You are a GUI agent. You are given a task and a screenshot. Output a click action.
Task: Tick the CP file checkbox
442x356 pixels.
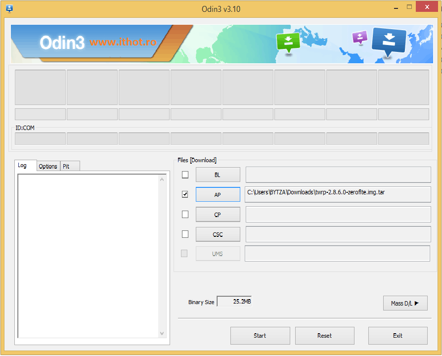click(185, 214)
